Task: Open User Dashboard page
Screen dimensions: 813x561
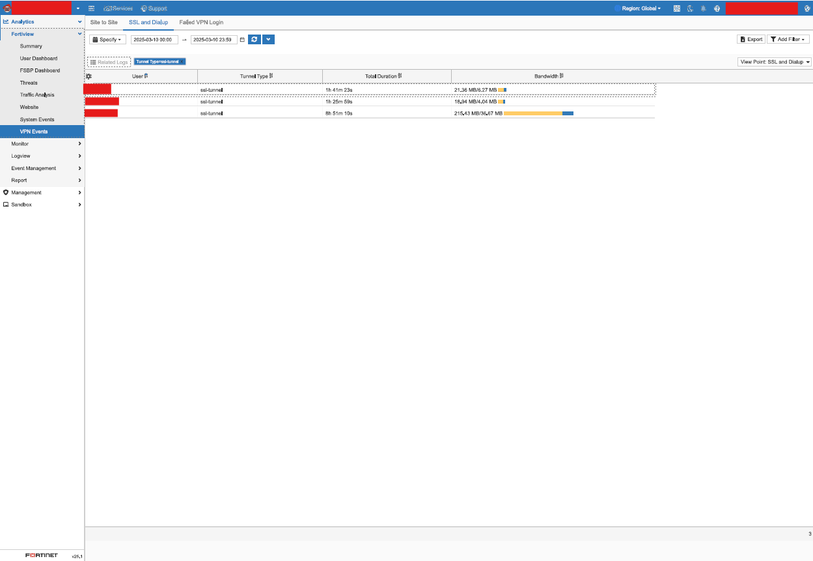Action: coord(38,59)
